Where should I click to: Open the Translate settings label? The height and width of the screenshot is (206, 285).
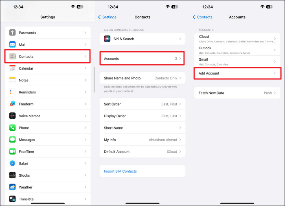26,199
